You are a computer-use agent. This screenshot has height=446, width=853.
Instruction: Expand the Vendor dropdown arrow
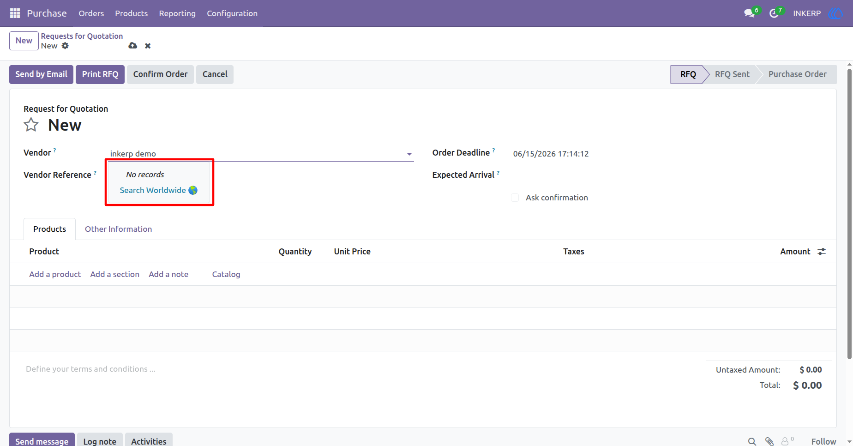coord(409,154)
